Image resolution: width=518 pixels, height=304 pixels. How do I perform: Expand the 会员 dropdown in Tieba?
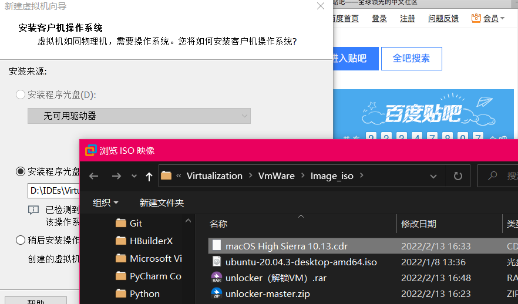tap(502, 18)
